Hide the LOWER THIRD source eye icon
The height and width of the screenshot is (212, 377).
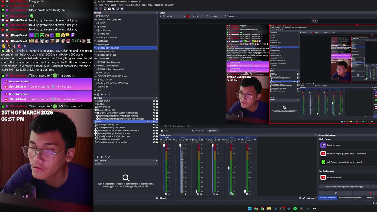coord(154,107)
